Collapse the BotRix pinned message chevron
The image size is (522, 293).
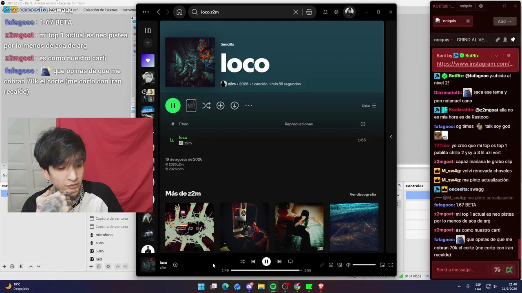pyautogui.click(x=496, y=56)
